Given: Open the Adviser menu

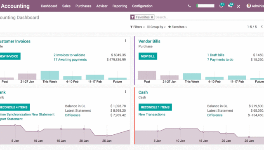Looking at the screenshot, I should (102, 6).
